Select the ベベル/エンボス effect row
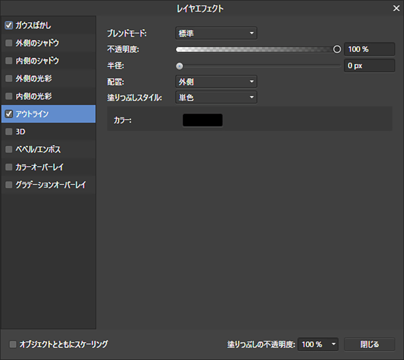The image size is (404, 360). (x=48, y=149)
